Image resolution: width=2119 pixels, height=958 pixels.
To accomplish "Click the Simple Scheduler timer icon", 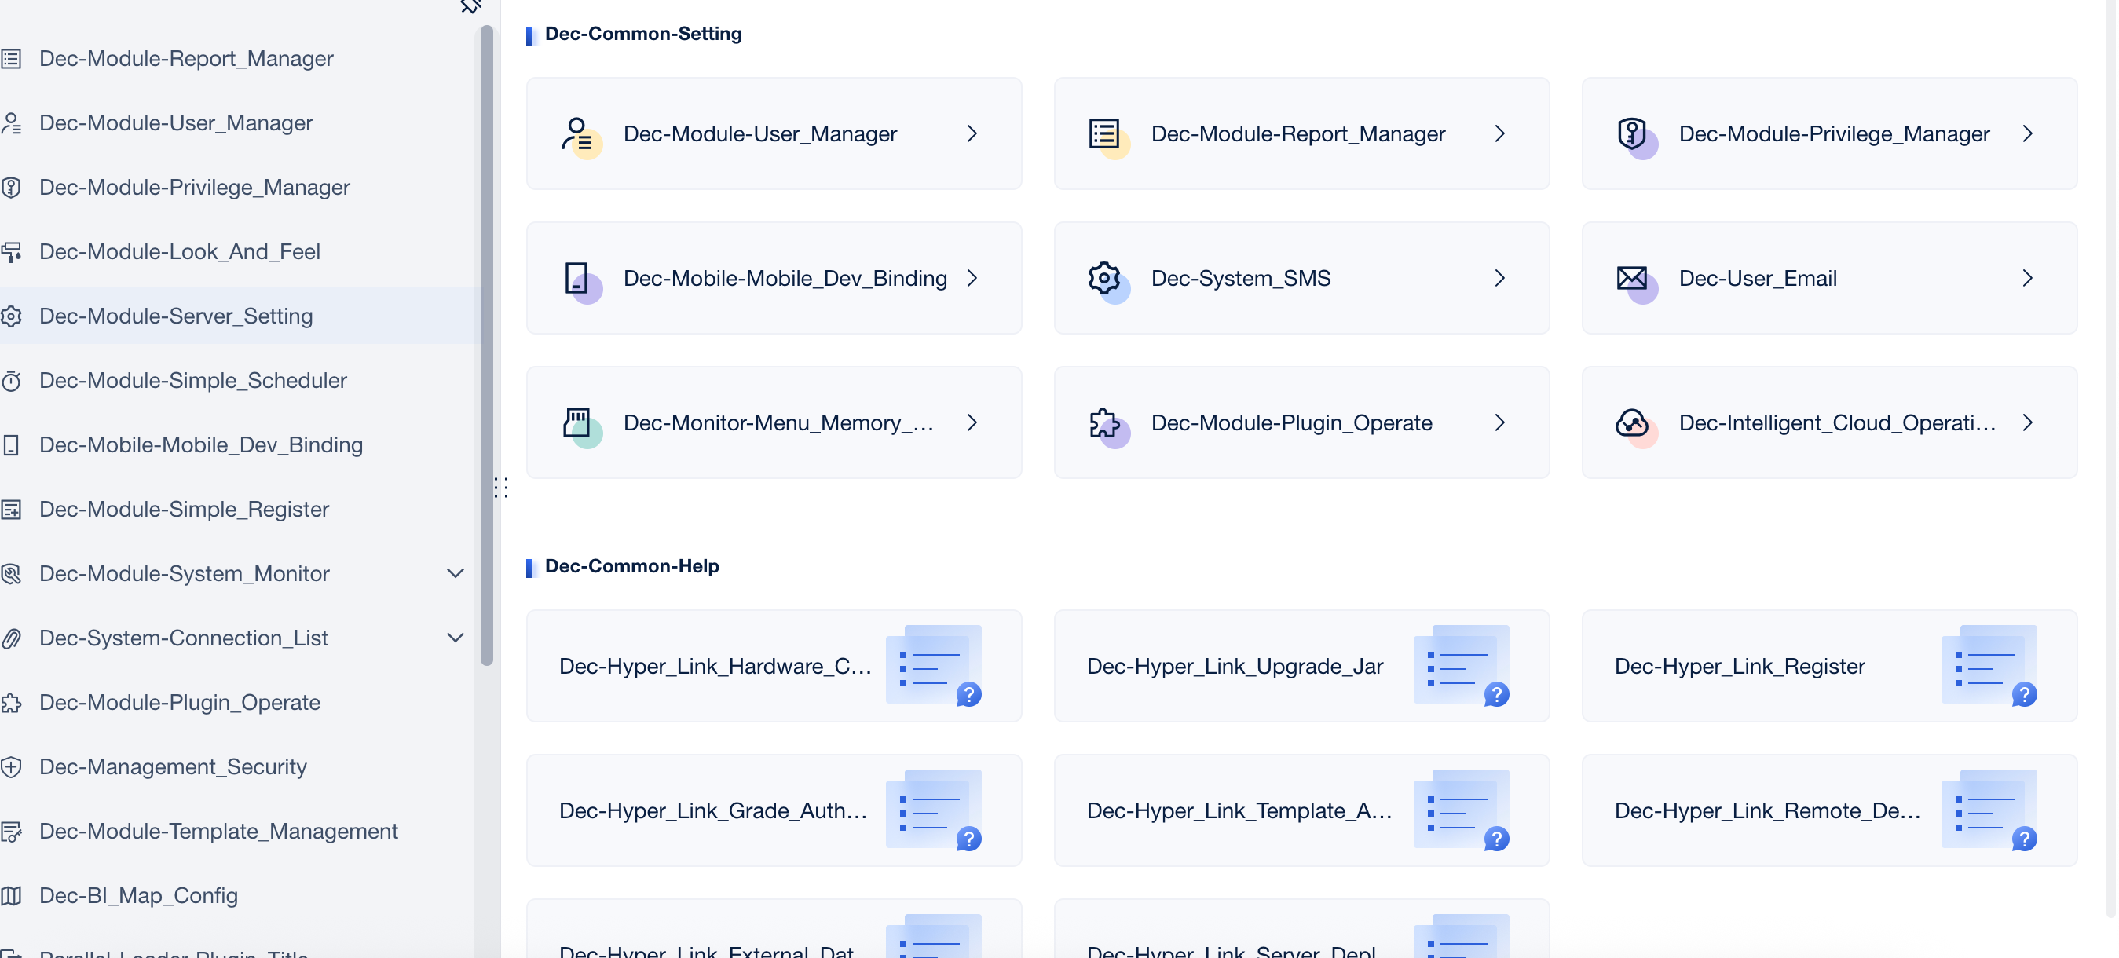I will [11, 381].
